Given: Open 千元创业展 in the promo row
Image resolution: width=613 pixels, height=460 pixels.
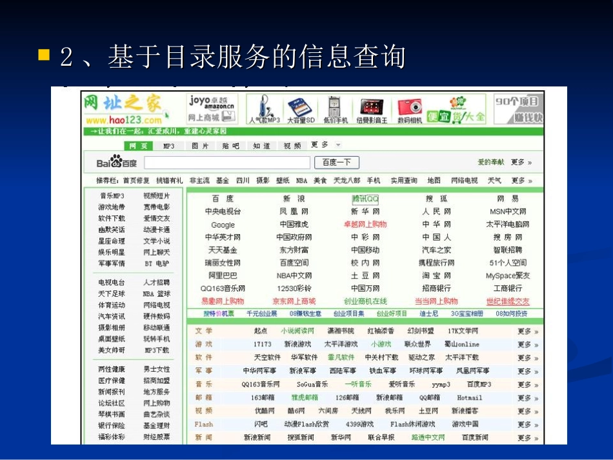Looking at the screenshot, I should [x=261, y=314].
